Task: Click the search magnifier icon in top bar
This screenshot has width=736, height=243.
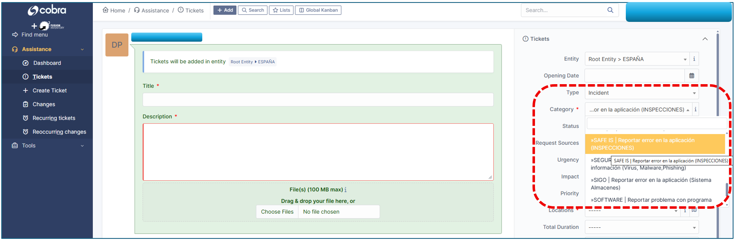Action: (x=610, y=10)
